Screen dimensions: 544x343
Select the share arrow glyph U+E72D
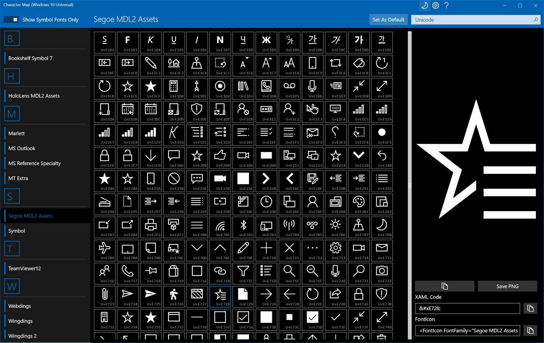[335, 297]
